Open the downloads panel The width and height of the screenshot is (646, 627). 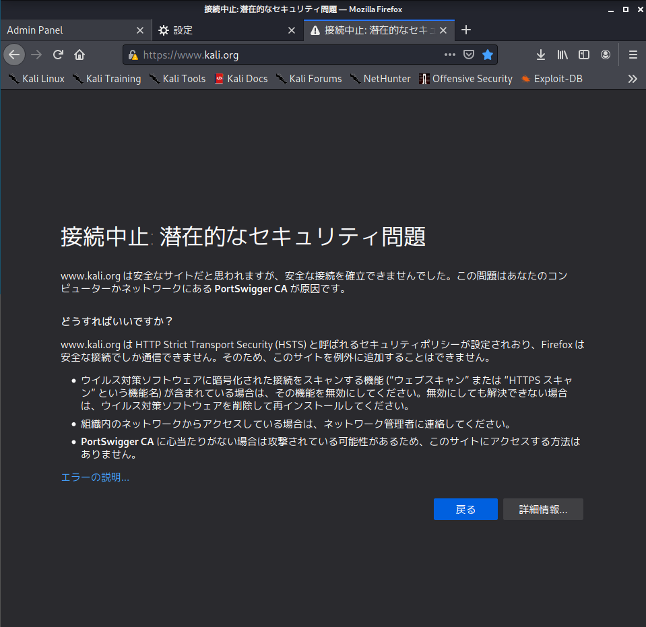(540, 55)
